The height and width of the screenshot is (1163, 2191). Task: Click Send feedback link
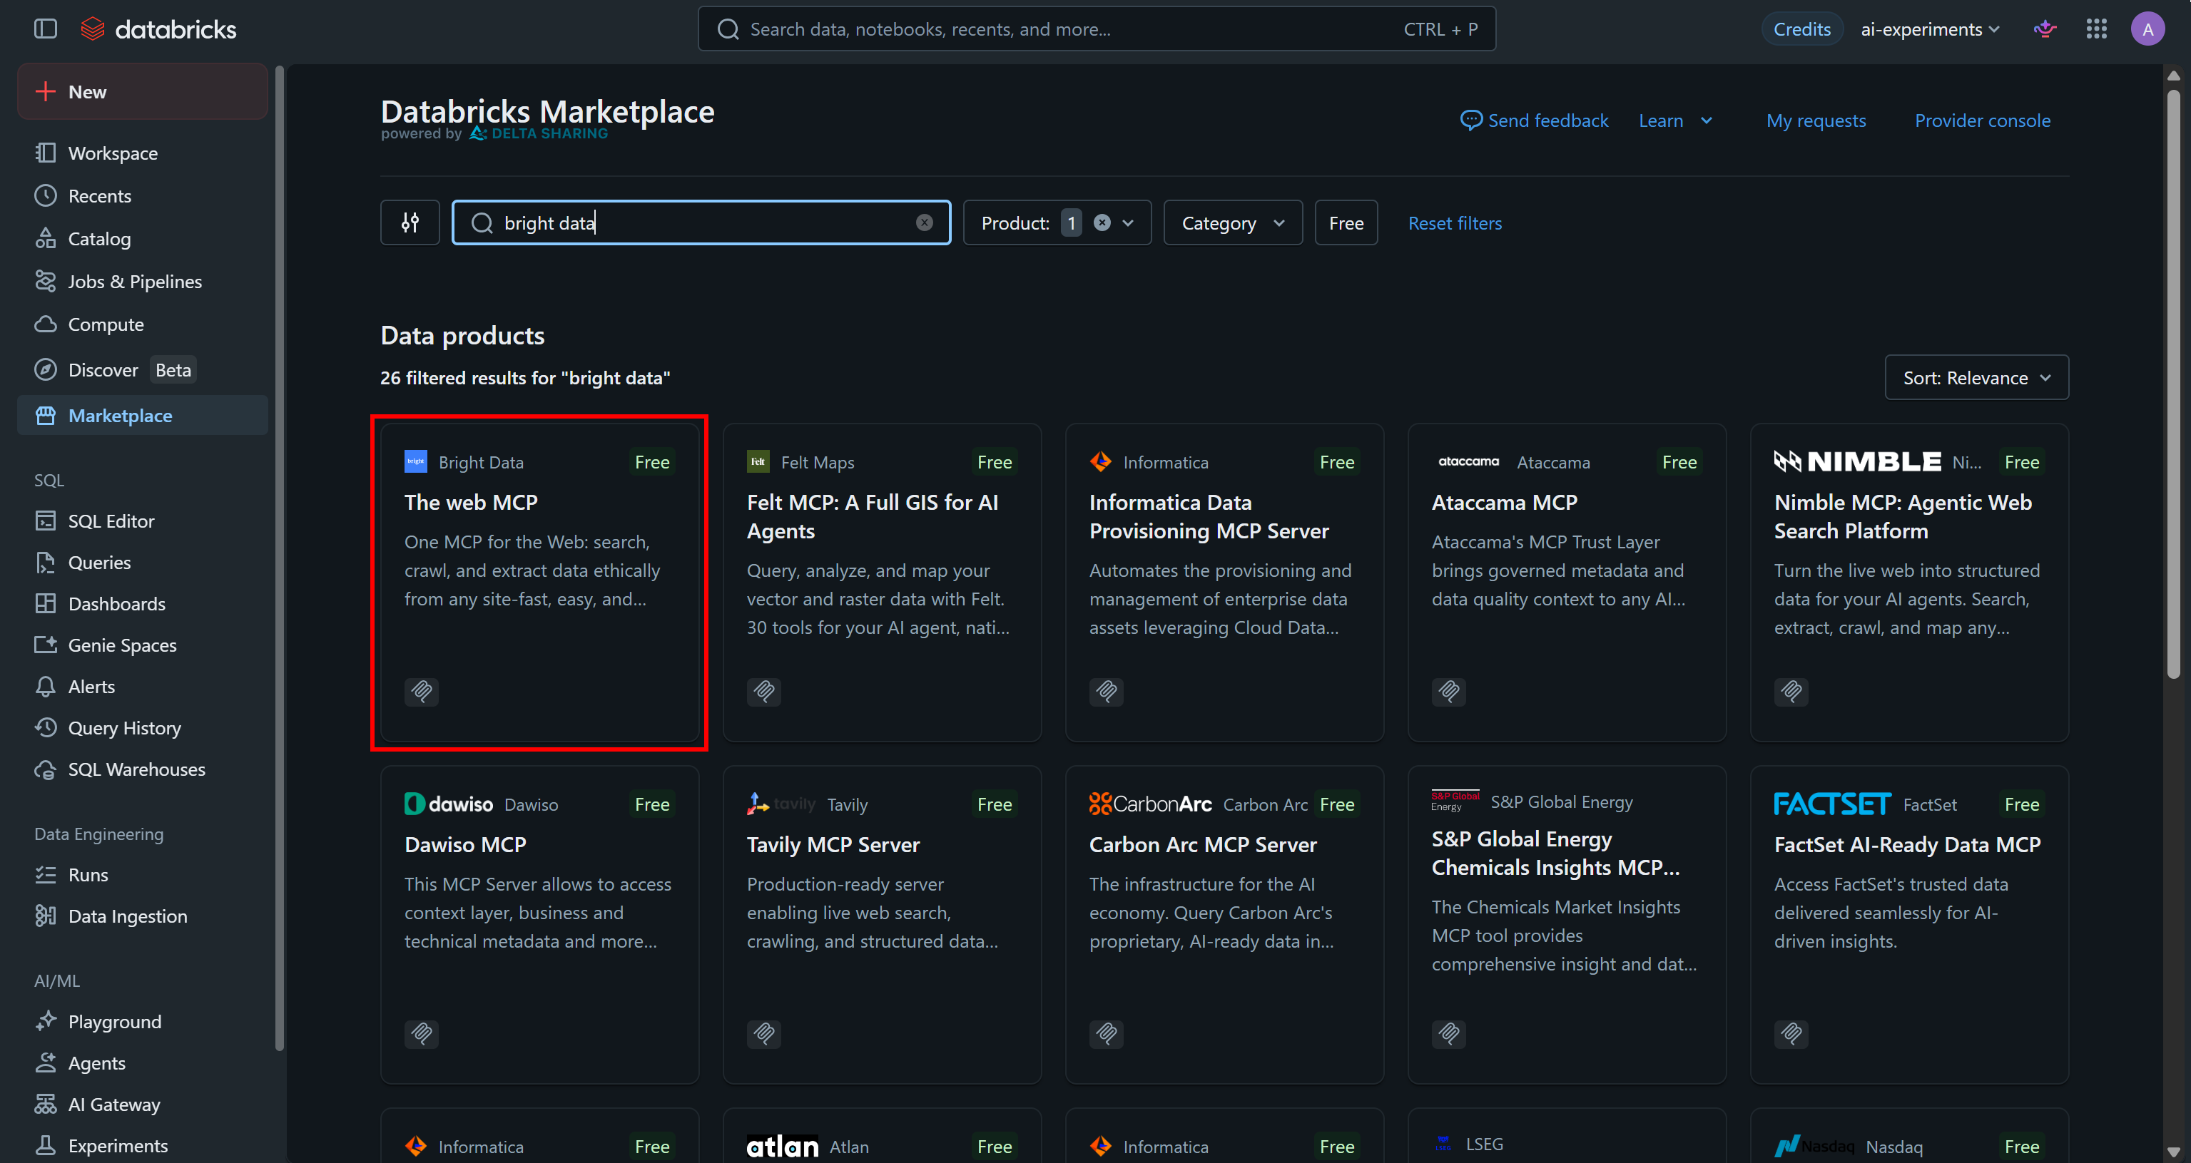click(1535, 121)
